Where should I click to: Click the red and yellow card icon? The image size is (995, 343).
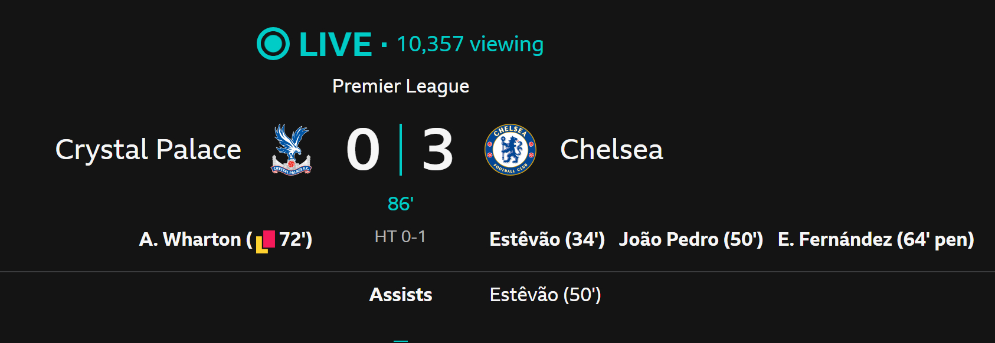click(x=266, y=240)
